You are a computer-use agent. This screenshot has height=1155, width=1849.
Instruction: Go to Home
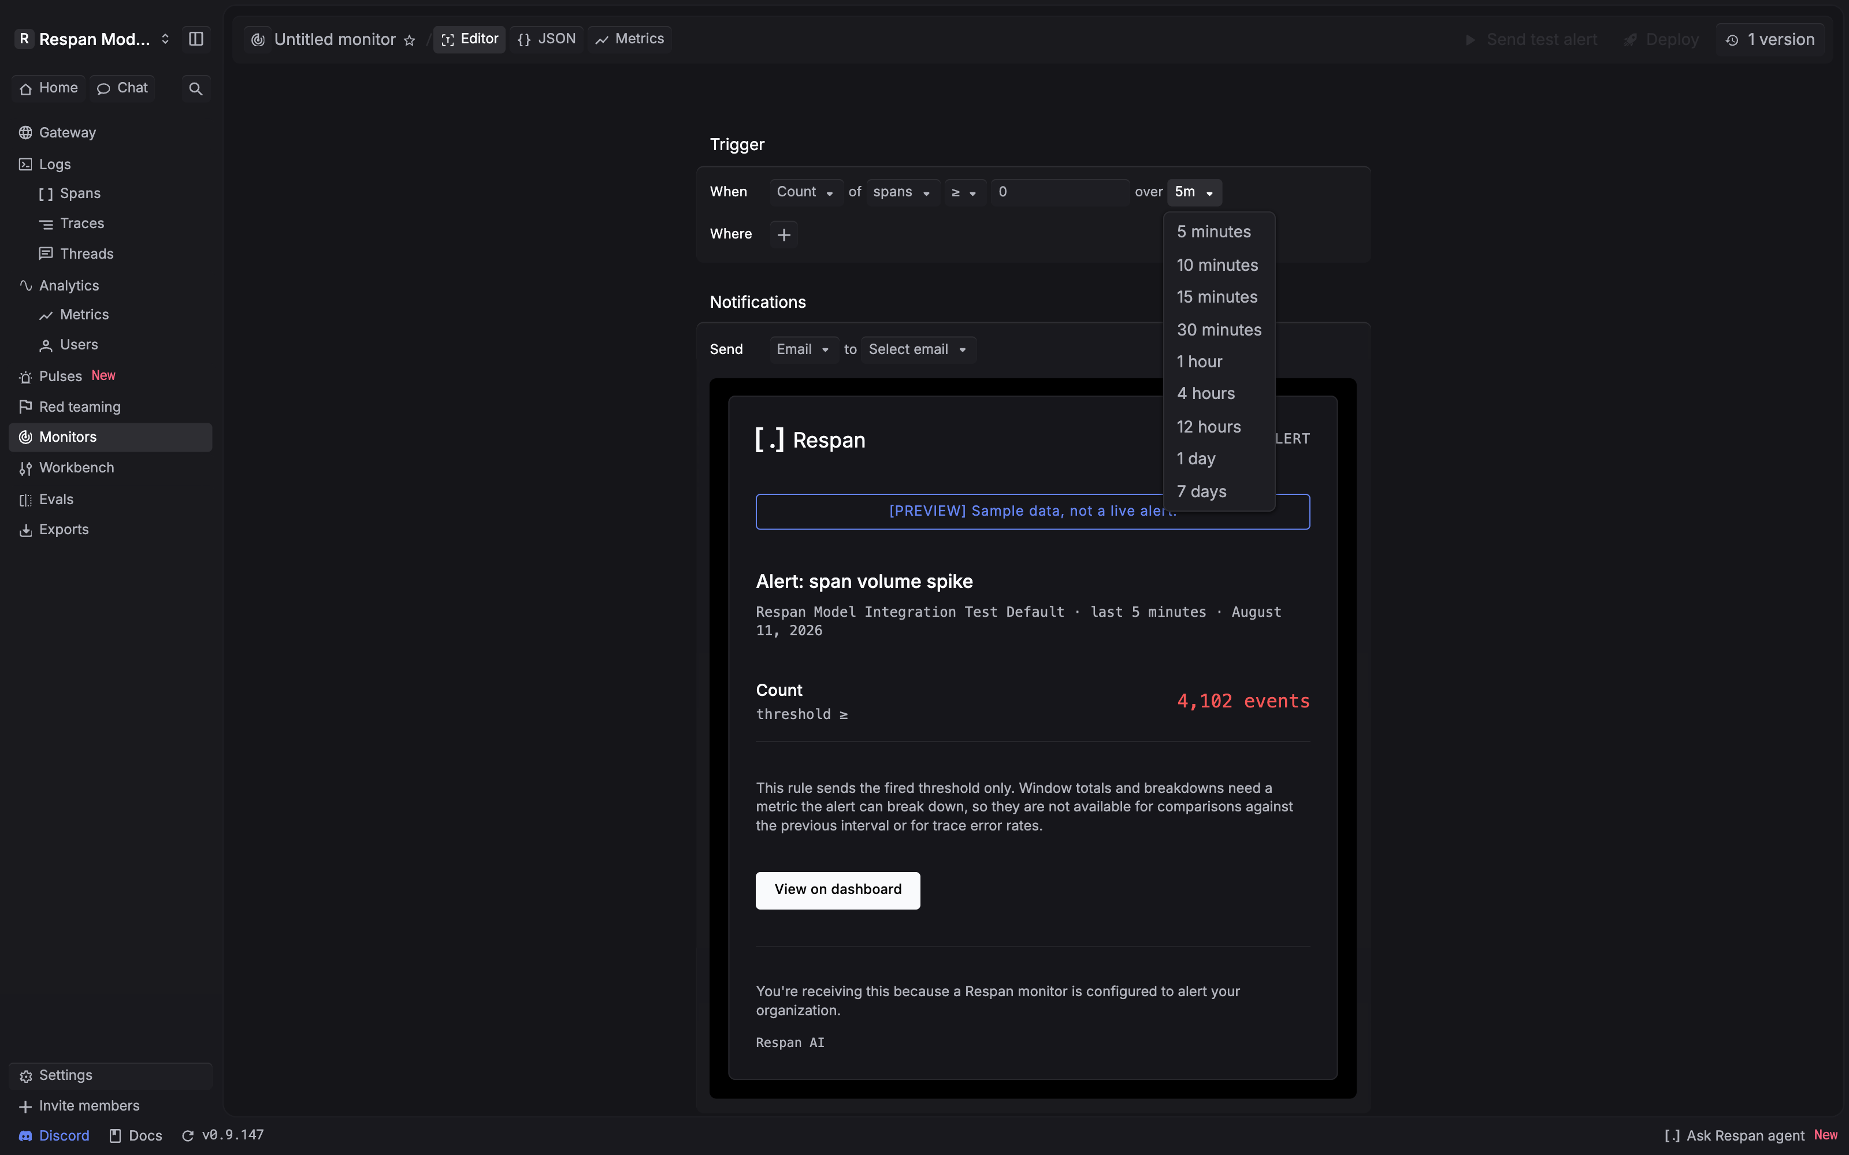point(49,88)
